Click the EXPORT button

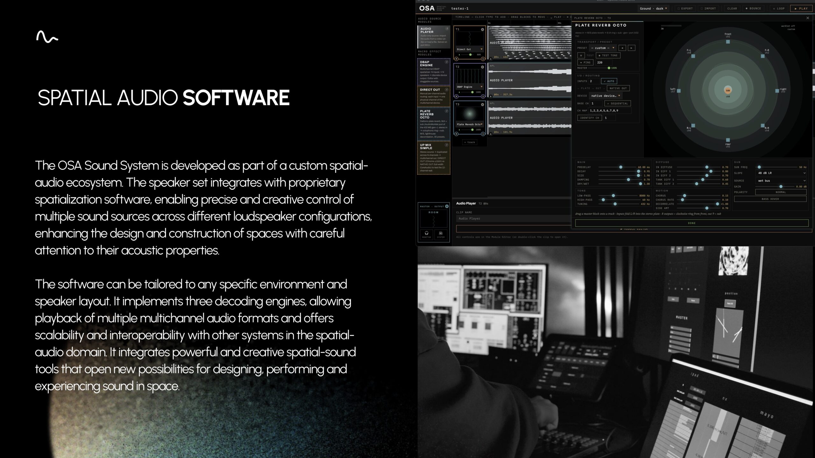tap(685, 9)
